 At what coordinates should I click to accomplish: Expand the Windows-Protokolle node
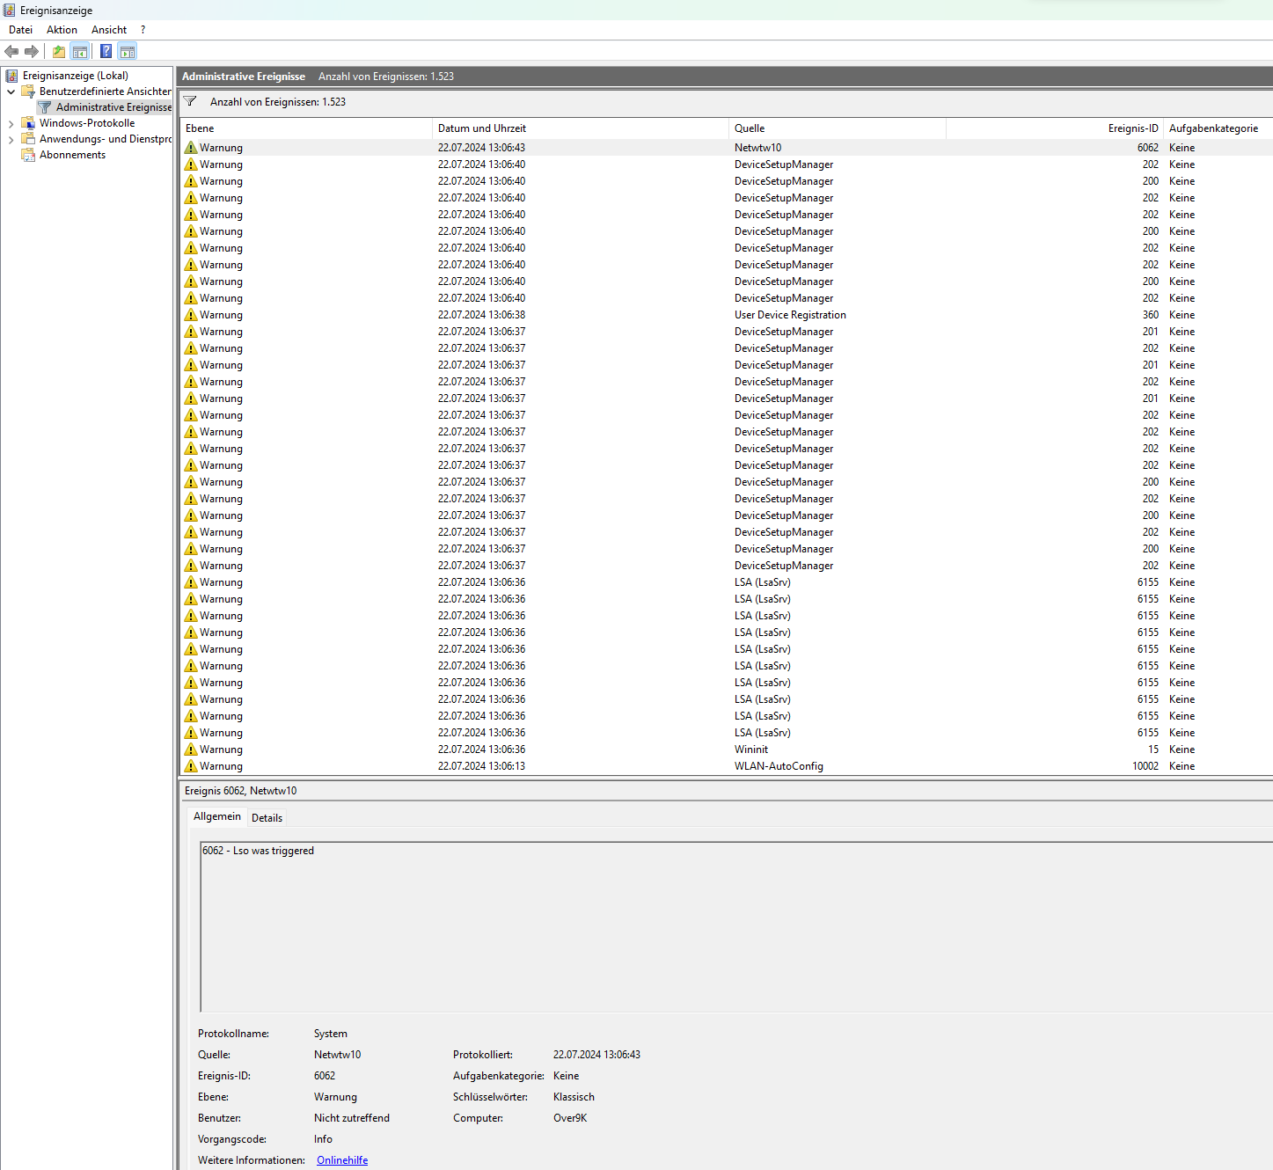[11, 123]
